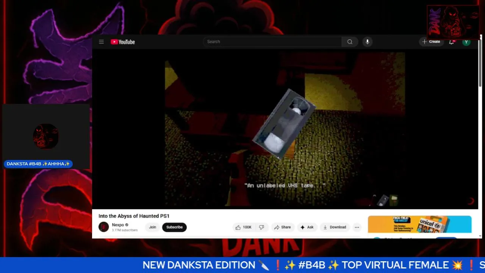
Task: Click the Dank logo in the top-right corner
Action: click(x=453, y=22)
